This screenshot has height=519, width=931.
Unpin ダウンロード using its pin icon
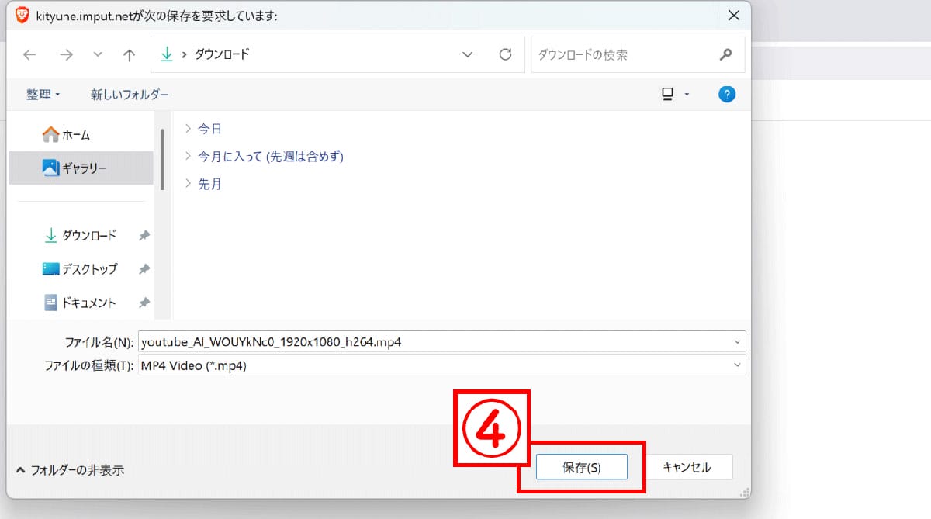[x=144, y=236]
